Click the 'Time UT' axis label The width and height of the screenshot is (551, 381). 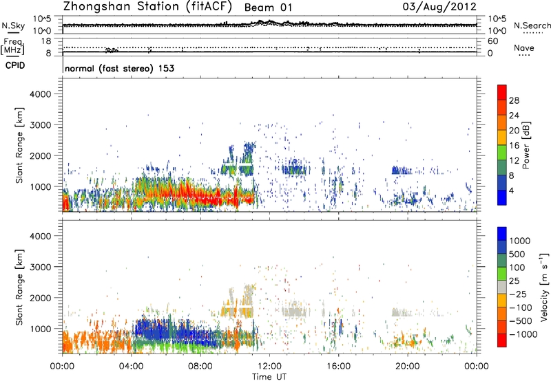coord(269,377)
